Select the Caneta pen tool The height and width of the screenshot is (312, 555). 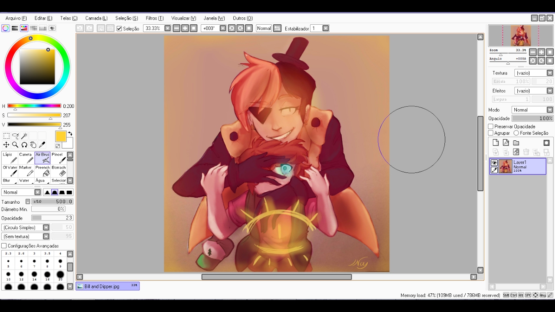(26, 158)
